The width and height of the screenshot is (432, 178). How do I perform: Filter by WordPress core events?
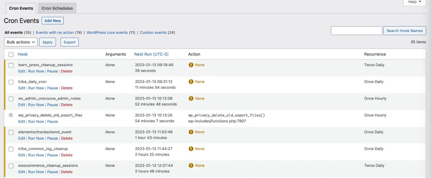[x=107, y=32]
